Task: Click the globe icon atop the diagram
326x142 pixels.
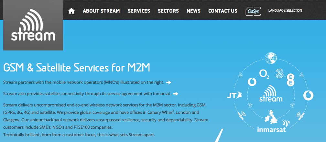Action: pos(271,58)
